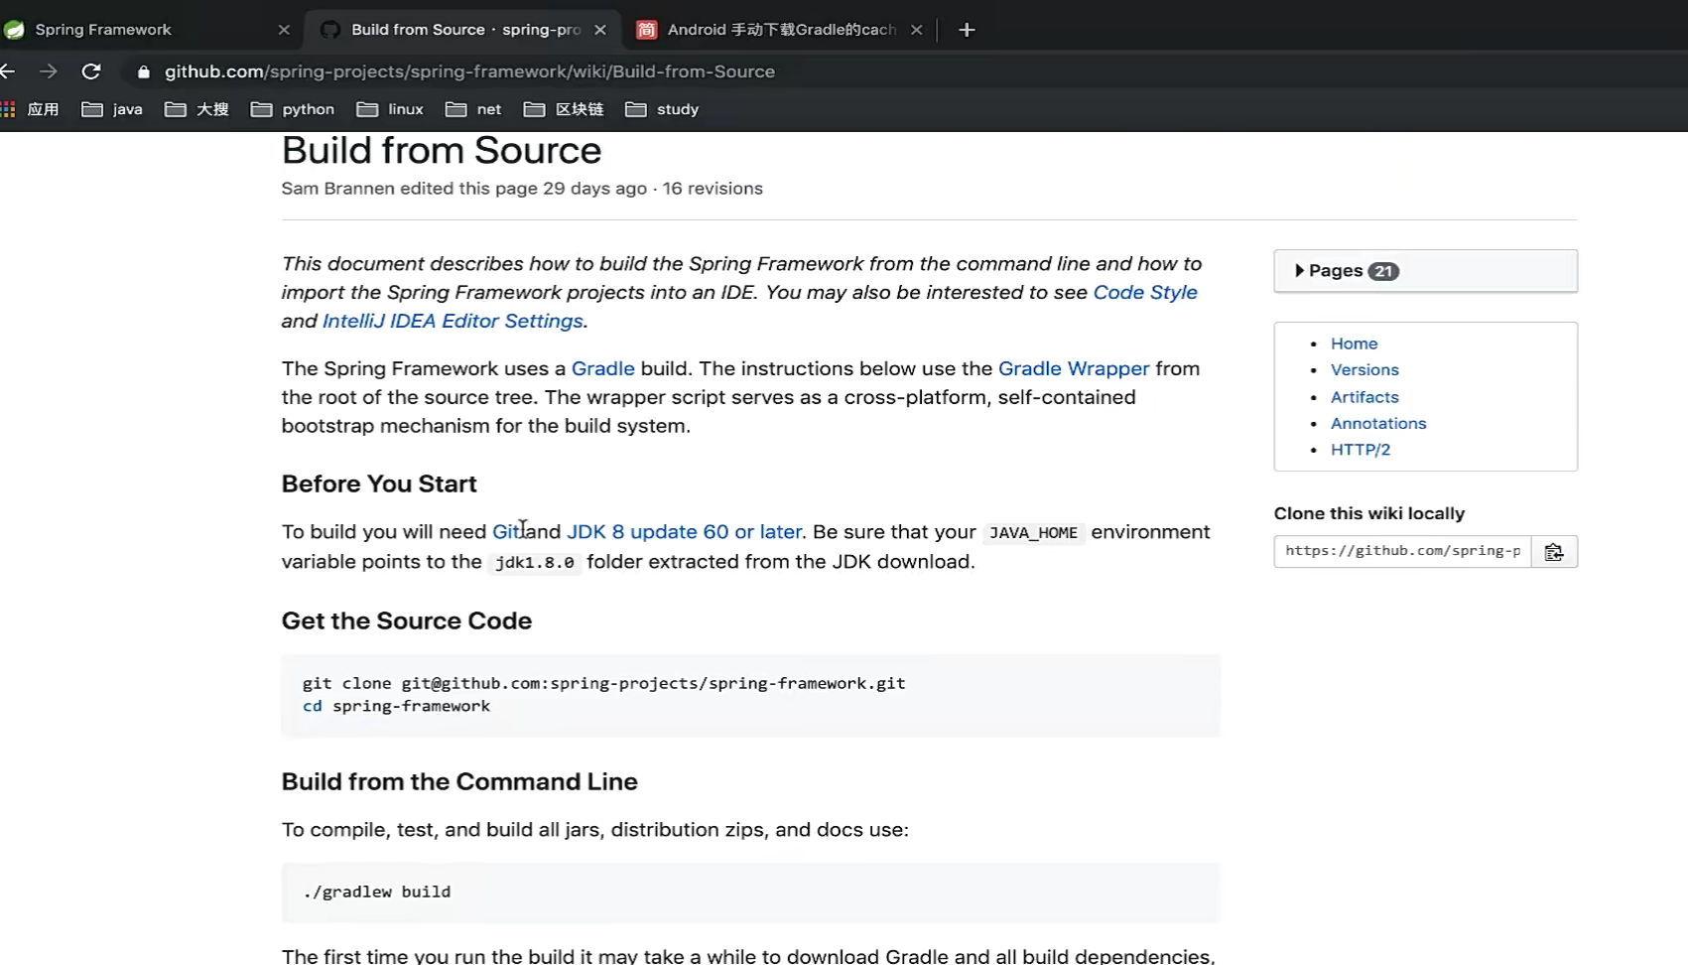1688x965 pixels.
Task: Open the Gradle Wrapper link
Action: point(1073,368)
